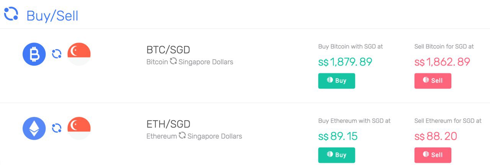Click swap icon in Bitcoin Singapore Dollars subtitle

(x=173, y=61)
